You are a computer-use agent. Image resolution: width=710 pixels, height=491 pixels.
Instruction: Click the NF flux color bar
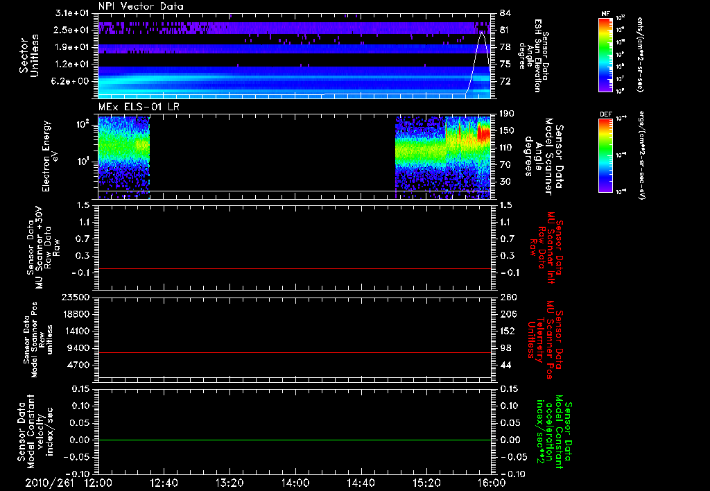605,55
